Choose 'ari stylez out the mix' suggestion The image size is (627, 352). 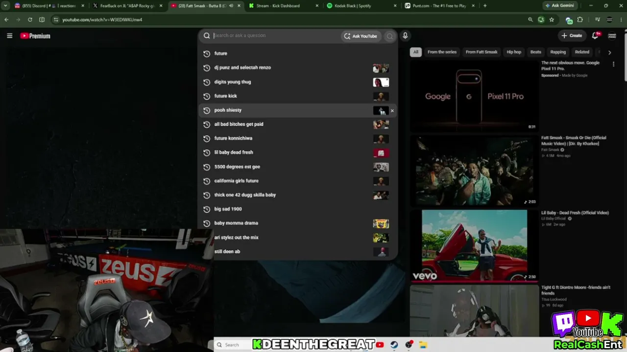click(x=297, y=237)
